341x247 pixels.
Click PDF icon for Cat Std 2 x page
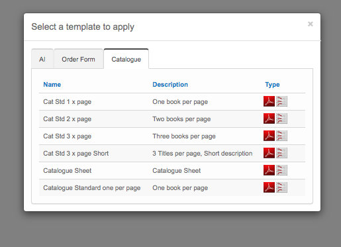pos(269,119)
